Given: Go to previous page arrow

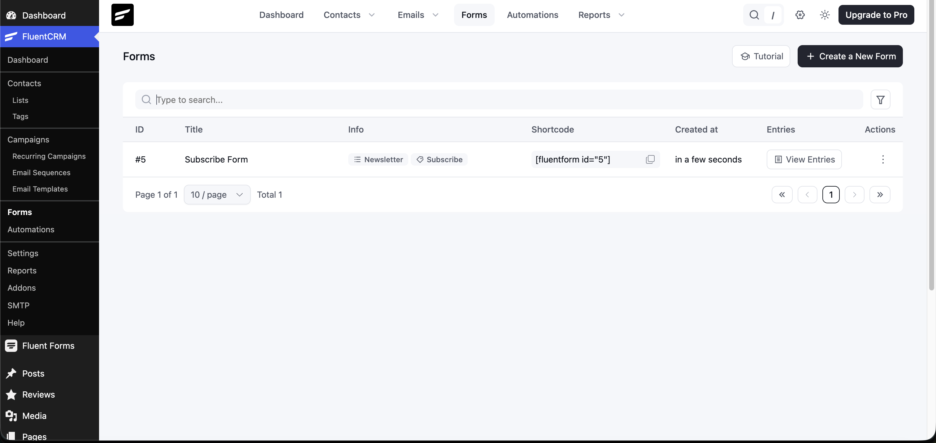Looking at the screenshot, I should click(x=807, y=195).
